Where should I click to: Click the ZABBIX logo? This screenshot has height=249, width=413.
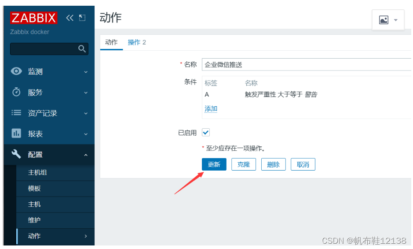[33, 18]
